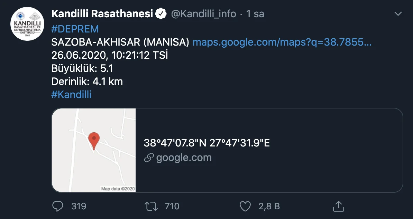Click the @Kandilli_info handle
The height and width of the screenshot is (219, 413).
[204, 14]
